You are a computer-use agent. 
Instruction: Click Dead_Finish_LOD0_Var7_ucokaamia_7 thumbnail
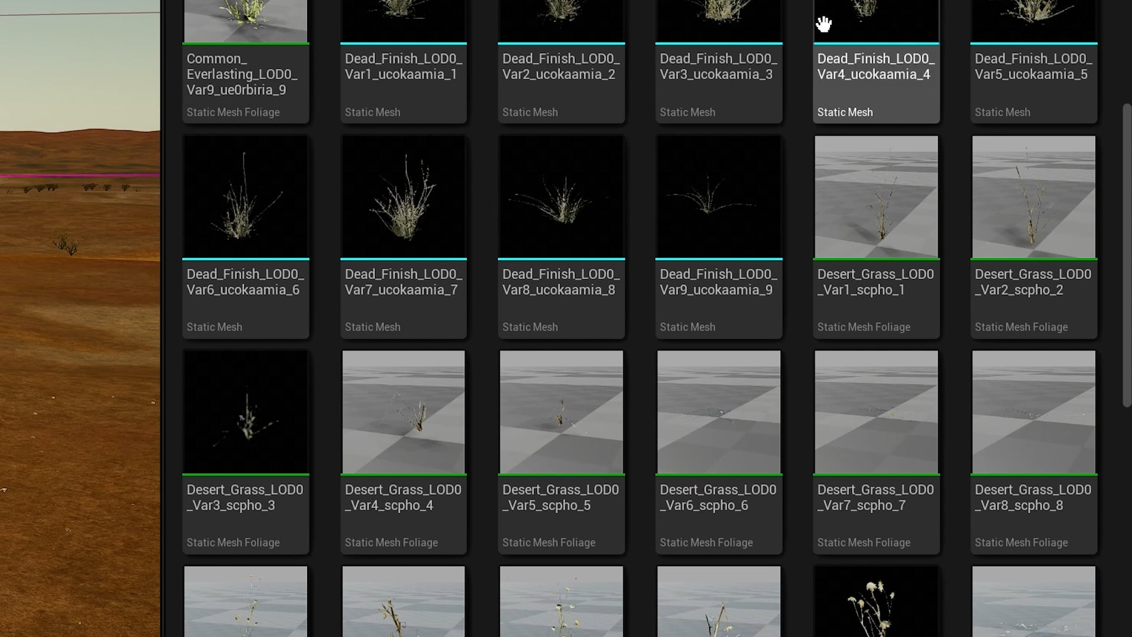(403, 197)
